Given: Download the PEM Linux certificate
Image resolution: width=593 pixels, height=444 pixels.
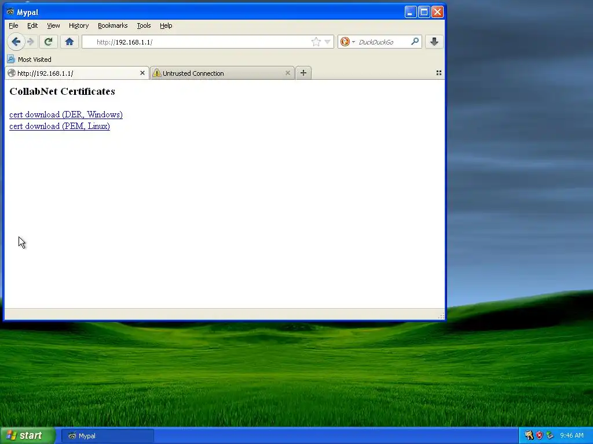Looking at the screenshot, I should click(x=60, y=126).
